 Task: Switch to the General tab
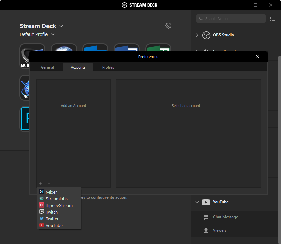(x=48, y=67)
